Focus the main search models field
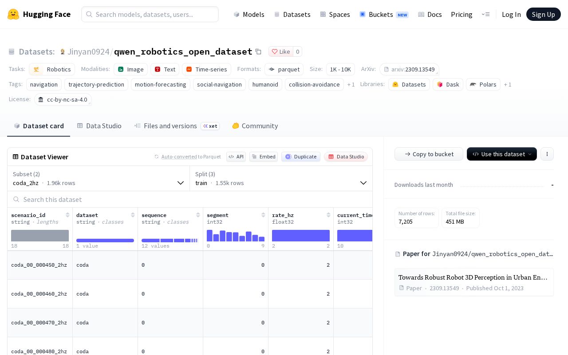The width and height of the screenshot is (568, 355). (150, 14)
